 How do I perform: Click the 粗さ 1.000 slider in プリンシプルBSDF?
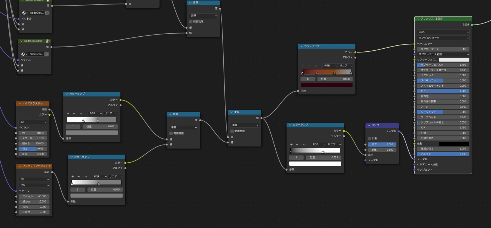[x=443, y=91]
